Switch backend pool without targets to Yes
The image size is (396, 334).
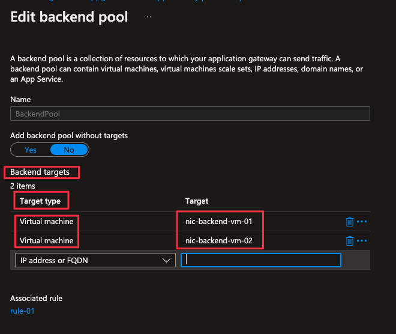[31, 150]
